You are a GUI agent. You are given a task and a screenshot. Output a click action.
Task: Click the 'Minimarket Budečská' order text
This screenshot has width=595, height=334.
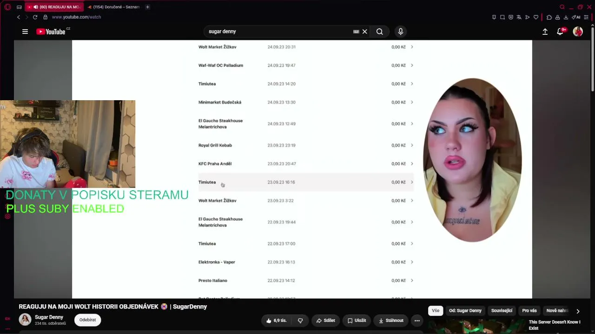point(220,102)
